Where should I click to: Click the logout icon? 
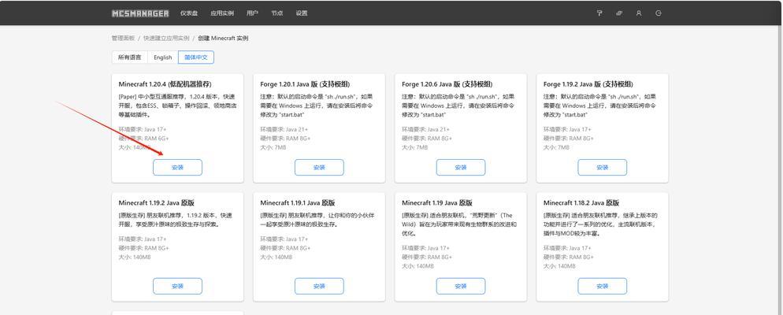pyautogui.click(x=659, y=13)
